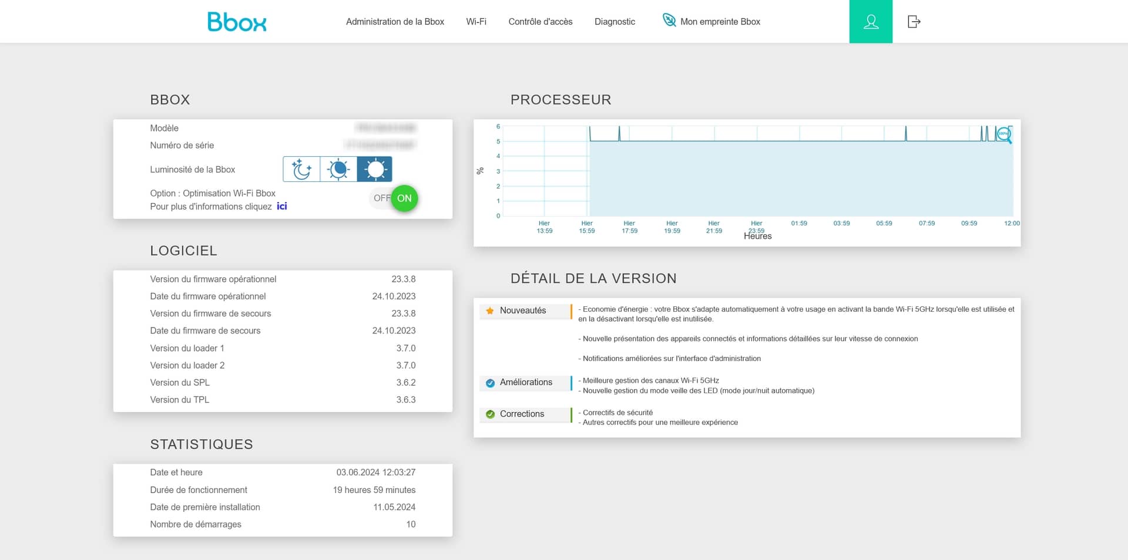Reset processor chart zoom with magnifier icon
The image size is (1128, 560).
pos(1004,134)
